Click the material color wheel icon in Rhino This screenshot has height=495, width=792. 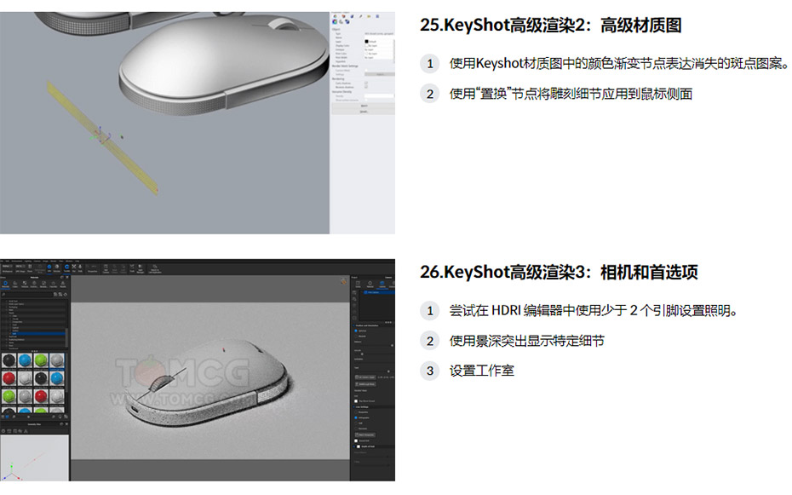[x=335, y=21]
